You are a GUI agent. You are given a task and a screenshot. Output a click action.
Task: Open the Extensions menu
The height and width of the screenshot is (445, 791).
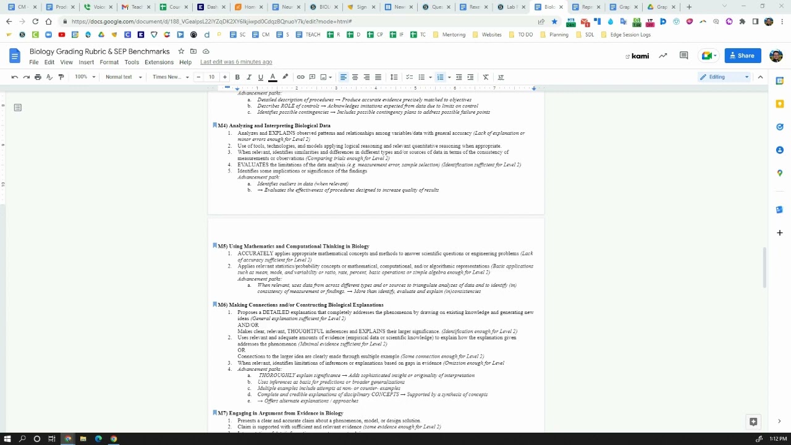pyautogui.click(x=159, y=62)
